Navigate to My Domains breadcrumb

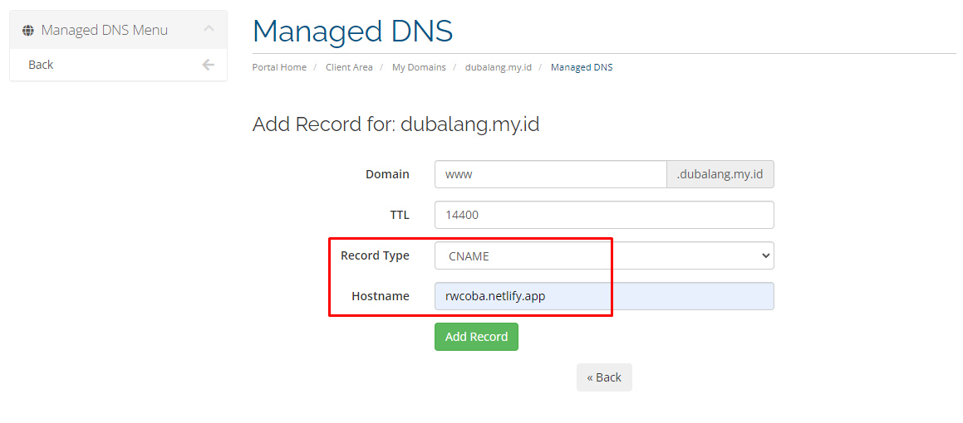click(419, 67)
